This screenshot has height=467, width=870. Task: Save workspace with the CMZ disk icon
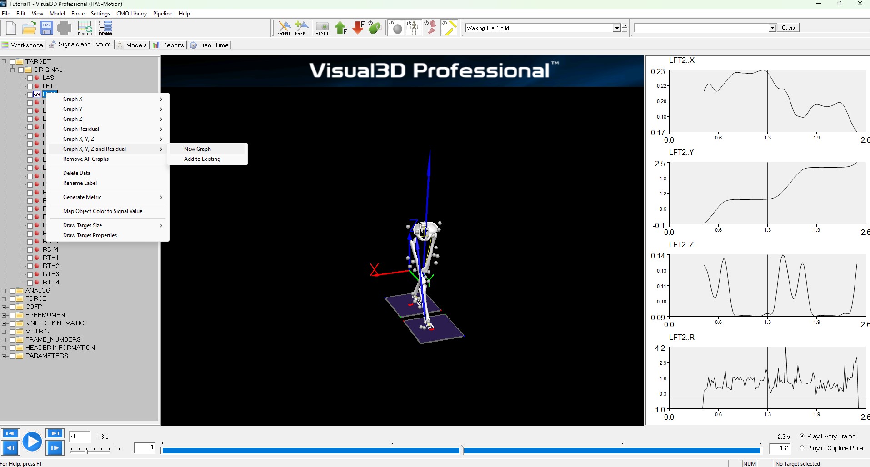coord(46,28)
